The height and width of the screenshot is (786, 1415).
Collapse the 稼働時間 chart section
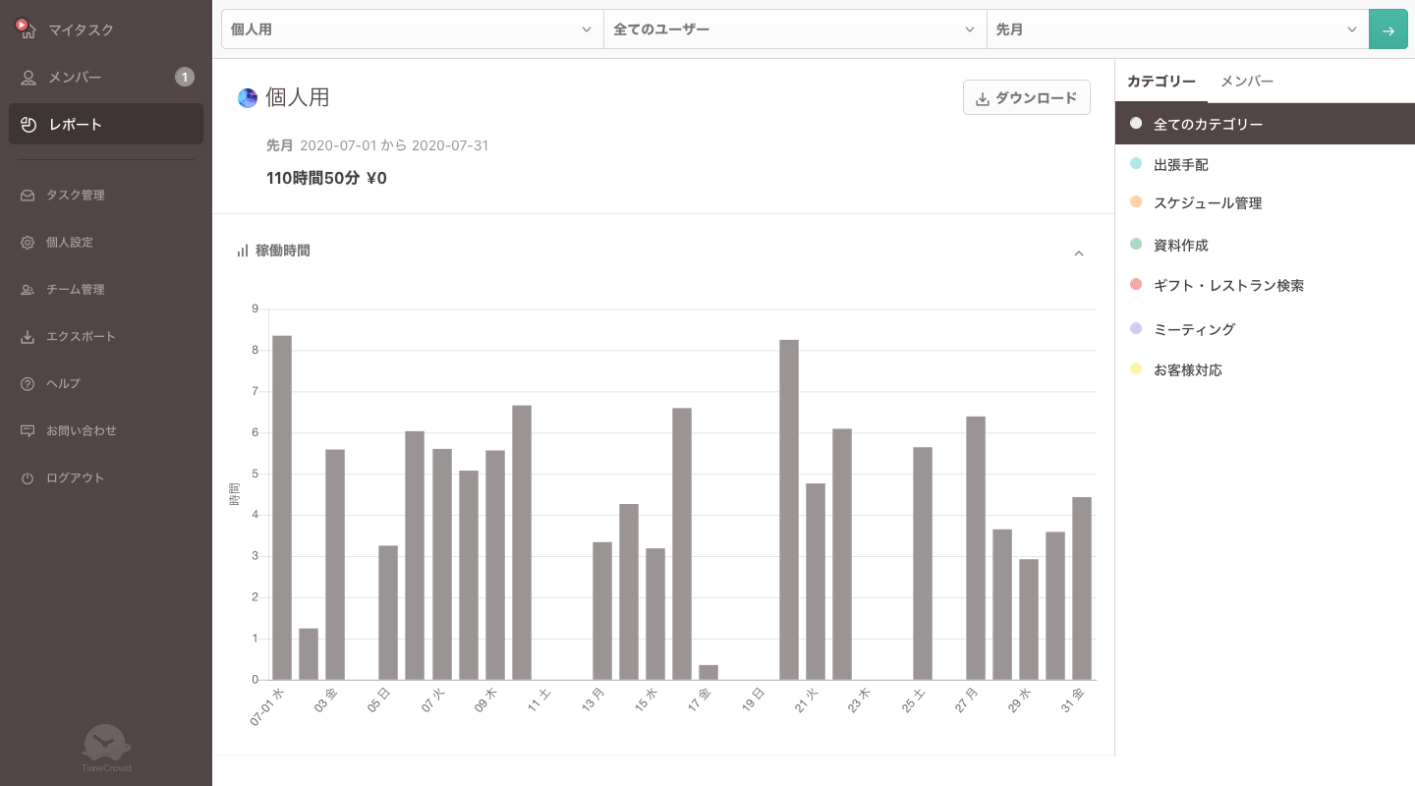(1078, 253)
